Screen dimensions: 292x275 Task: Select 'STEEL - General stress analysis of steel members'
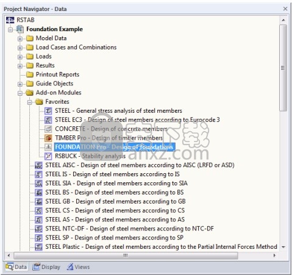pyautogui.click(x=118, y=111)
